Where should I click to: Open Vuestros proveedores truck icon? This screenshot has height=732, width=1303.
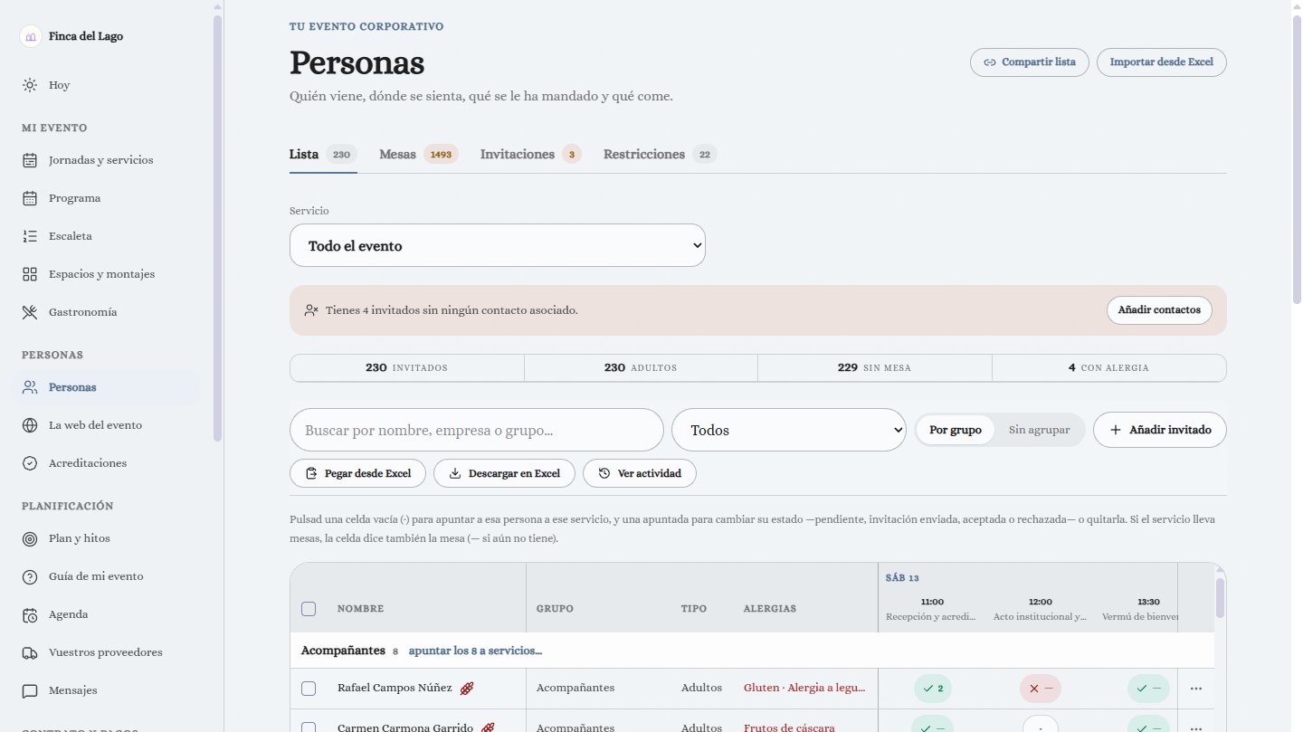(30, 652)
